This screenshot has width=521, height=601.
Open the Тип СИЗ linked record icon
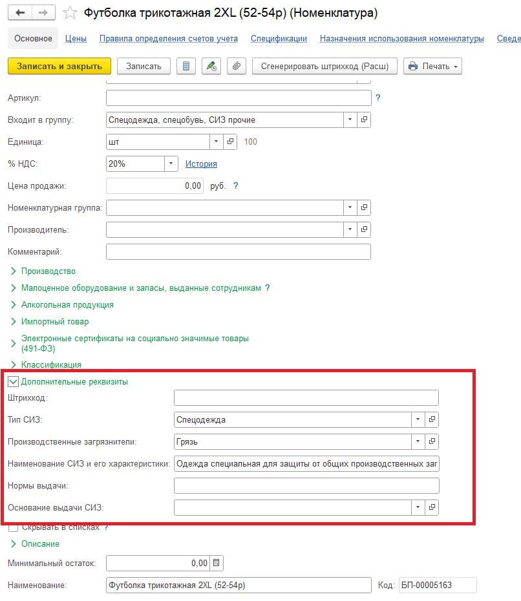(432, 419)
